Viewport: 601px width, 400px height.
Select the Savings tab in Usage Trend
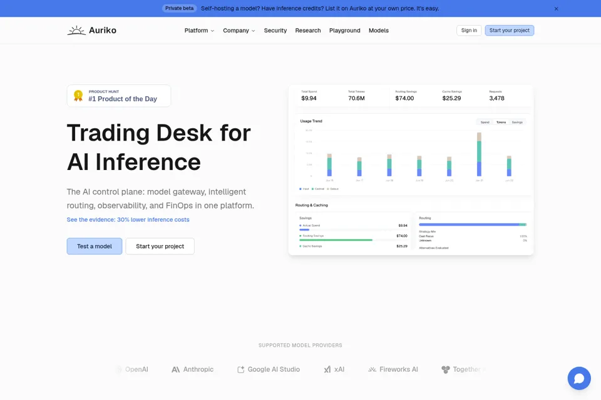517,122
